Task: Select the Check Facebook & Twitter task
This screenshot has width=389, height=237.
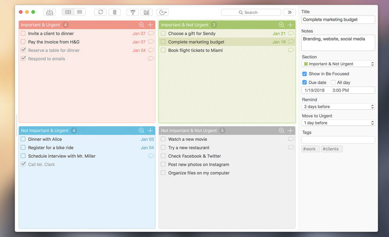Action: (227, 156)
